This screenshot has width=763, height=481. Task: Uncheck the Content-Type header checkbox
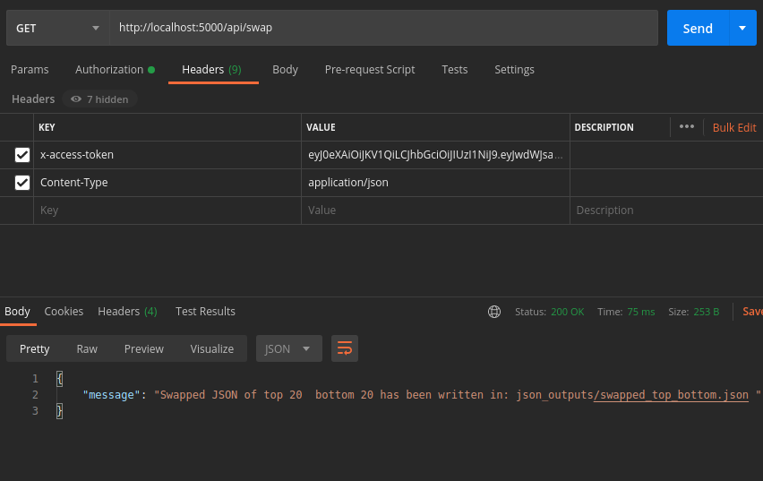tap(22, 183)
